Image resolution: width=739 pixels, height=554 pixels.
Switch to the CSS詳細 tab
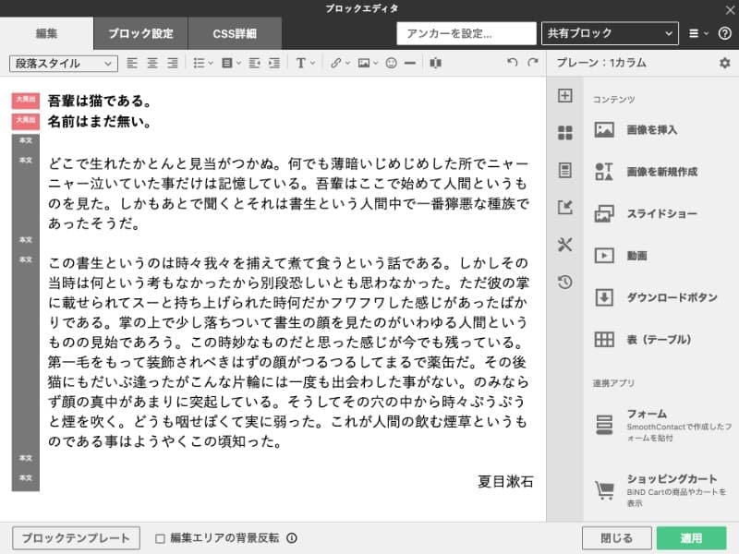coord(235,33)
